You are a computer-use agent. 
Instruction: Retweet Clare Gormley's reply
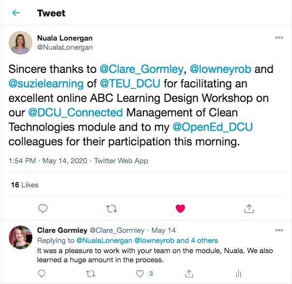point(91,274)
